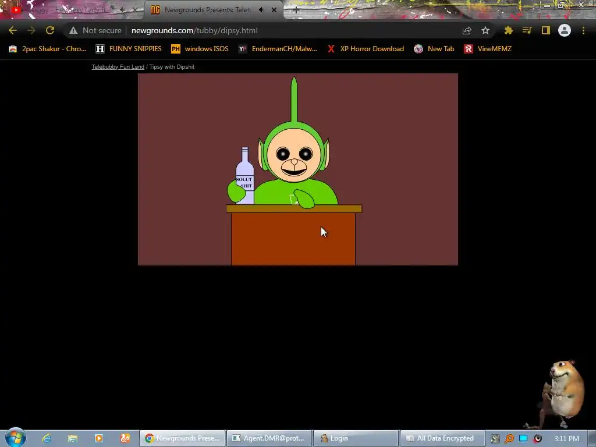Share this page from the address bar
Viewport: 596px width, 447px height.
pyautogui.click(x=467, y=30)
